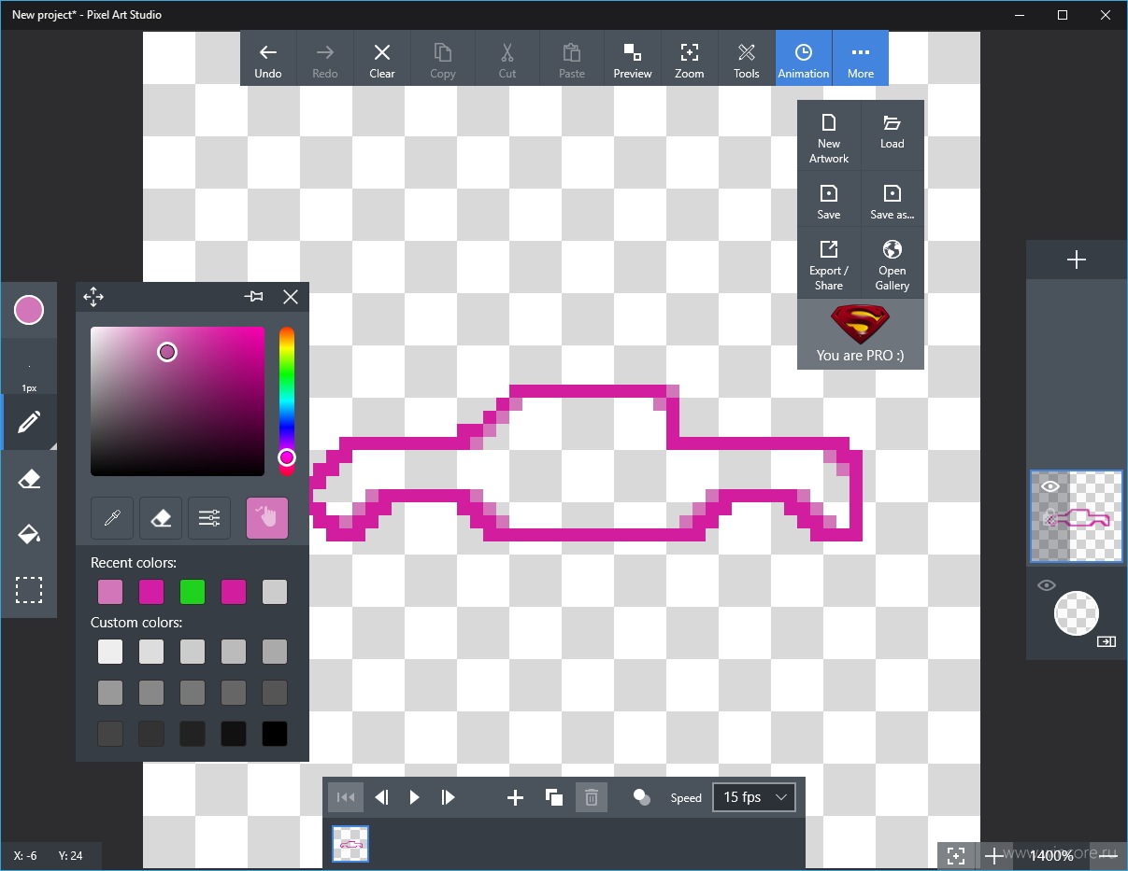Open the Tools menu
The image size is (1128, 871).
747,59
